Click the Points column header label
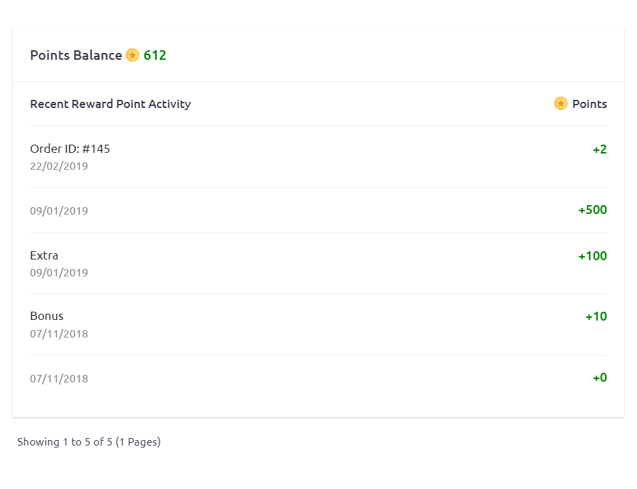Screen dimensions: 637x489 (589, 104)
